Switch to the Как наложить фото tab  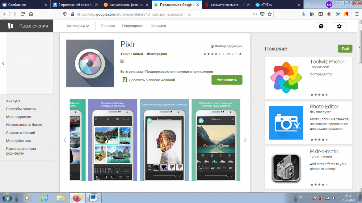click(126, 5)
